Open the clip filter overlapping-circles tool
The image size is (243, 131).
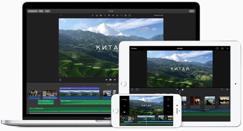point(126,15)
